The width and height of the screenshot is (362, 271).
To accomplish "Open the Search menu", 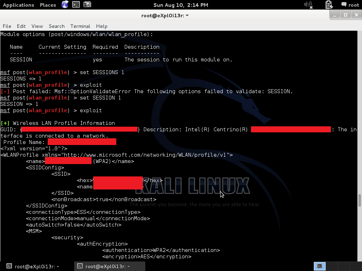I will pyautogui.click(x=57, y=26).
